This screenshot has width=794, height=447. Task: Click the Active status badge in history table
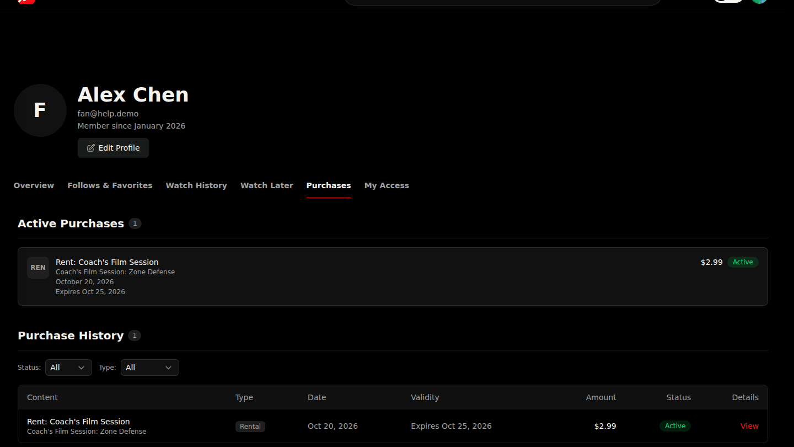pyautogui.click(x=675, y=426)
